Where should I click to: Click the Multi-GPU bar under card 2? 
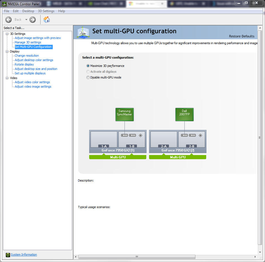point(177,157)
